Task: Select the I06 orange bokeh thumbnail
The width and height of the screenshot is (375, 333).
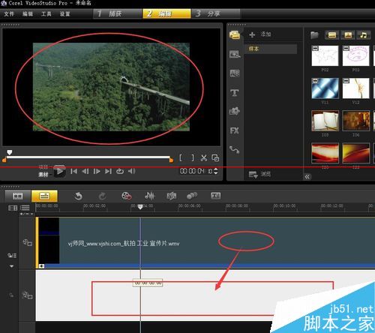Action: pyautogui.click(x=355, y=121)
